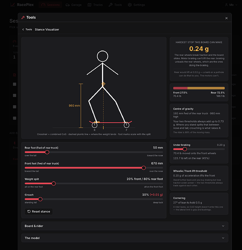
Task: Click the RacePlex logo icon
Action: pos(12,4)
